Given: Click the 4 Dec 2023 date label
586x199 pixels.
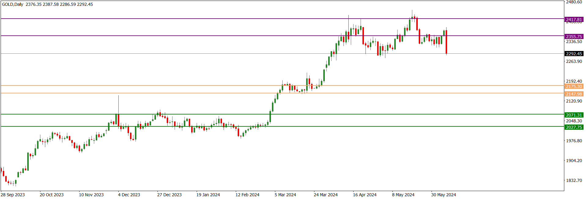Looking at the screenshot, I should [x=129, y=195].
